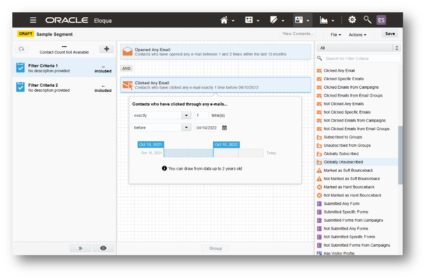Open the 'exactly' comparison dropdown
The width and height of the screenshot is (427, 279).
point(186,115)
